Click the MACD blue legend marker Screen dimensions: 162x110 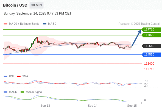(5, 92)
